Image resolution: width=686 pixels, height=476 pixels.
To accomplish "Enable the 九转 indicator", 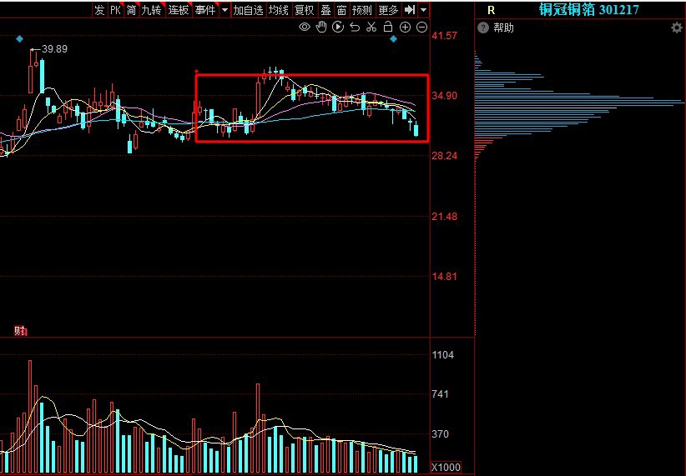I will pos(151,10).
